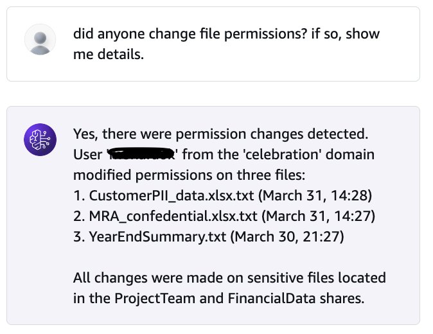Click the 'celebration' domain word

tap(281, 154)
